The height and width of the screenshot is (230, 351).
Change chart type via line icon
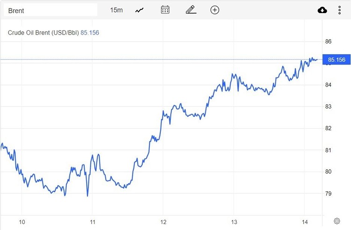coord(139,10)
